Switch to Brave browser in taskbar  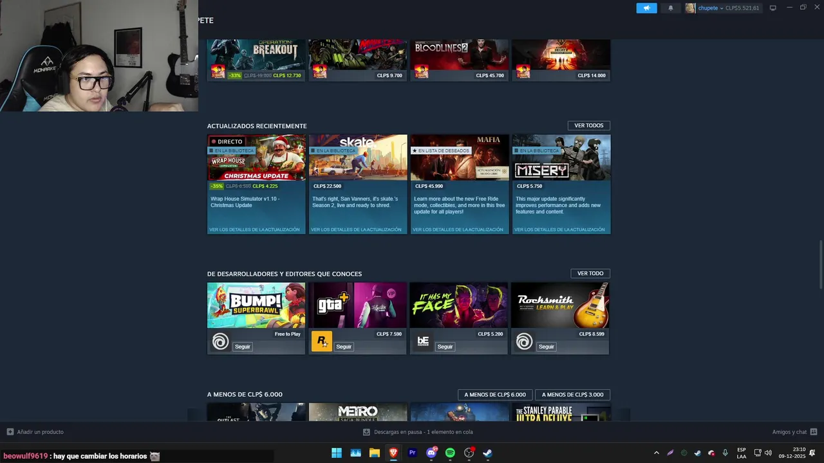[x=393, y=453]
